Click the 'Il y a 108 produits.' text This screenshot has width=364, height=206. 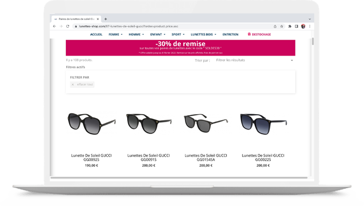[79, 60]
